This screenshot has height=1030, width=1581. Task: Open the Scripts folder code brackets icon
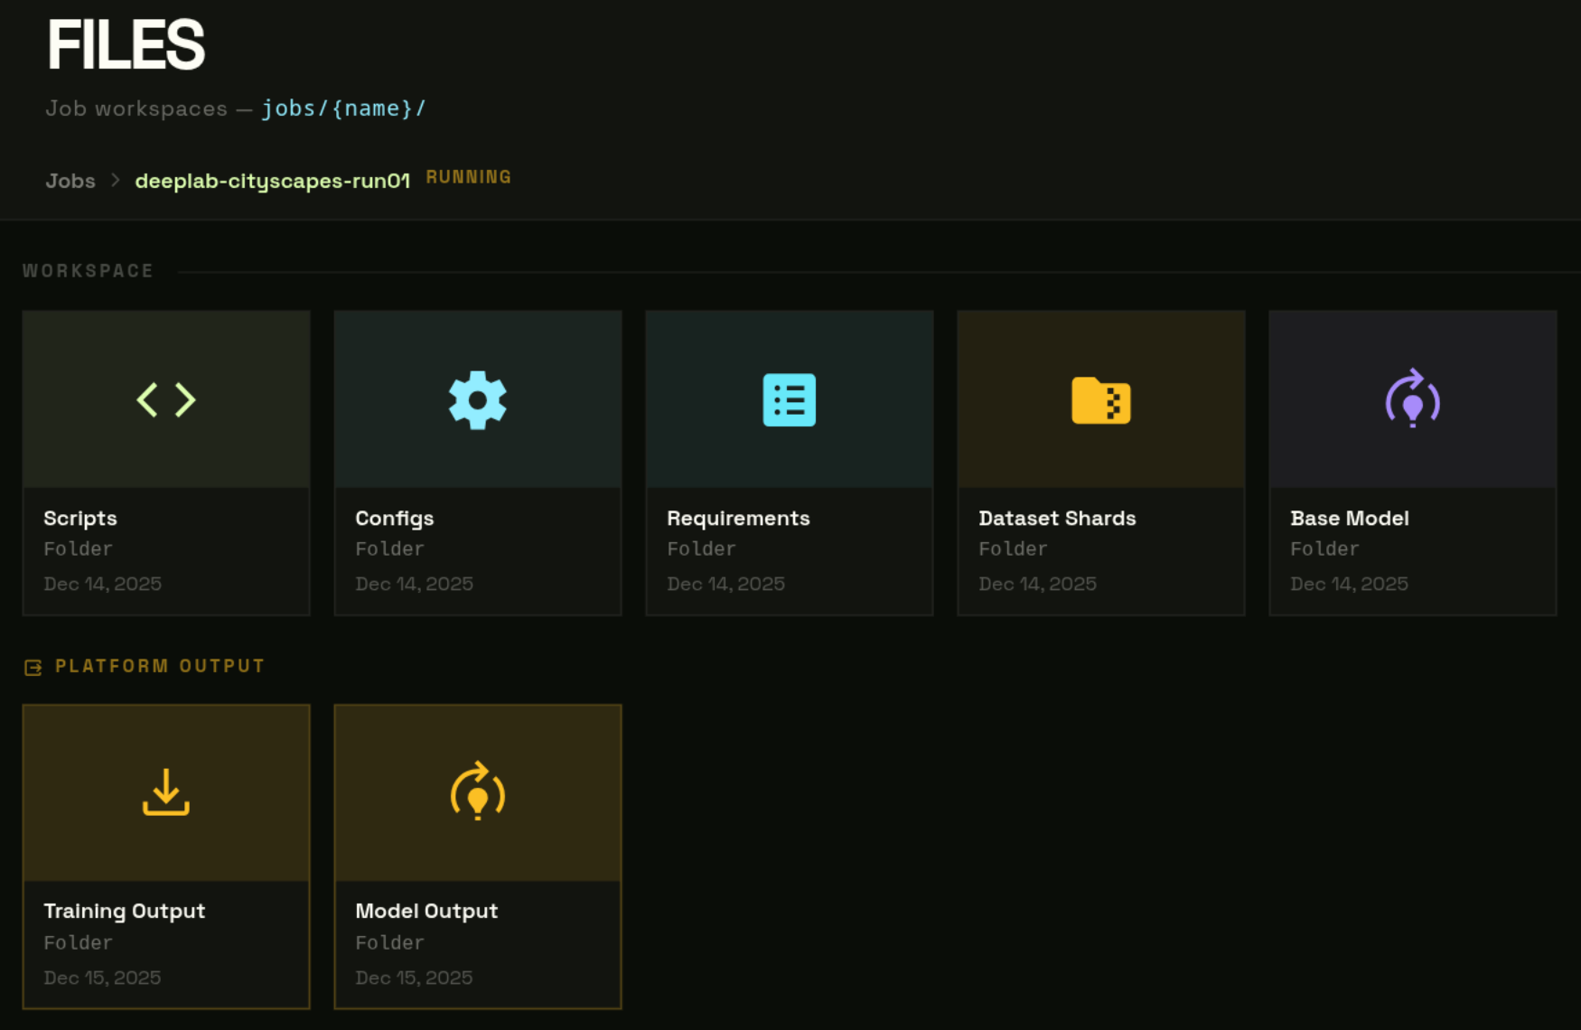166,400
